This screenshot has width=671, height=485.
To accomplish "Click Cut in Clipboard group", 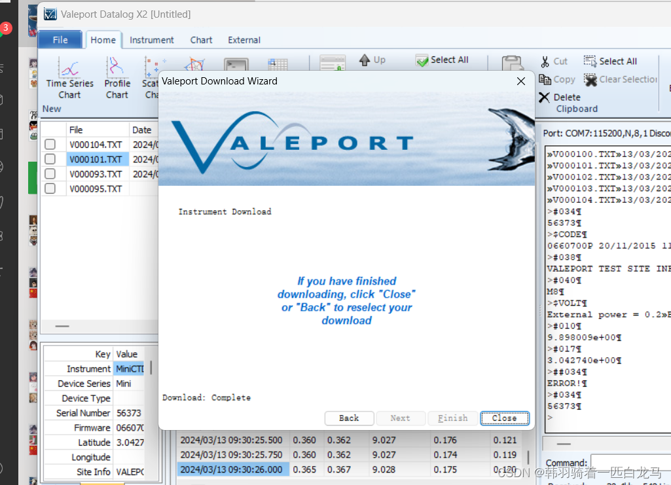I will pos(554,62).
